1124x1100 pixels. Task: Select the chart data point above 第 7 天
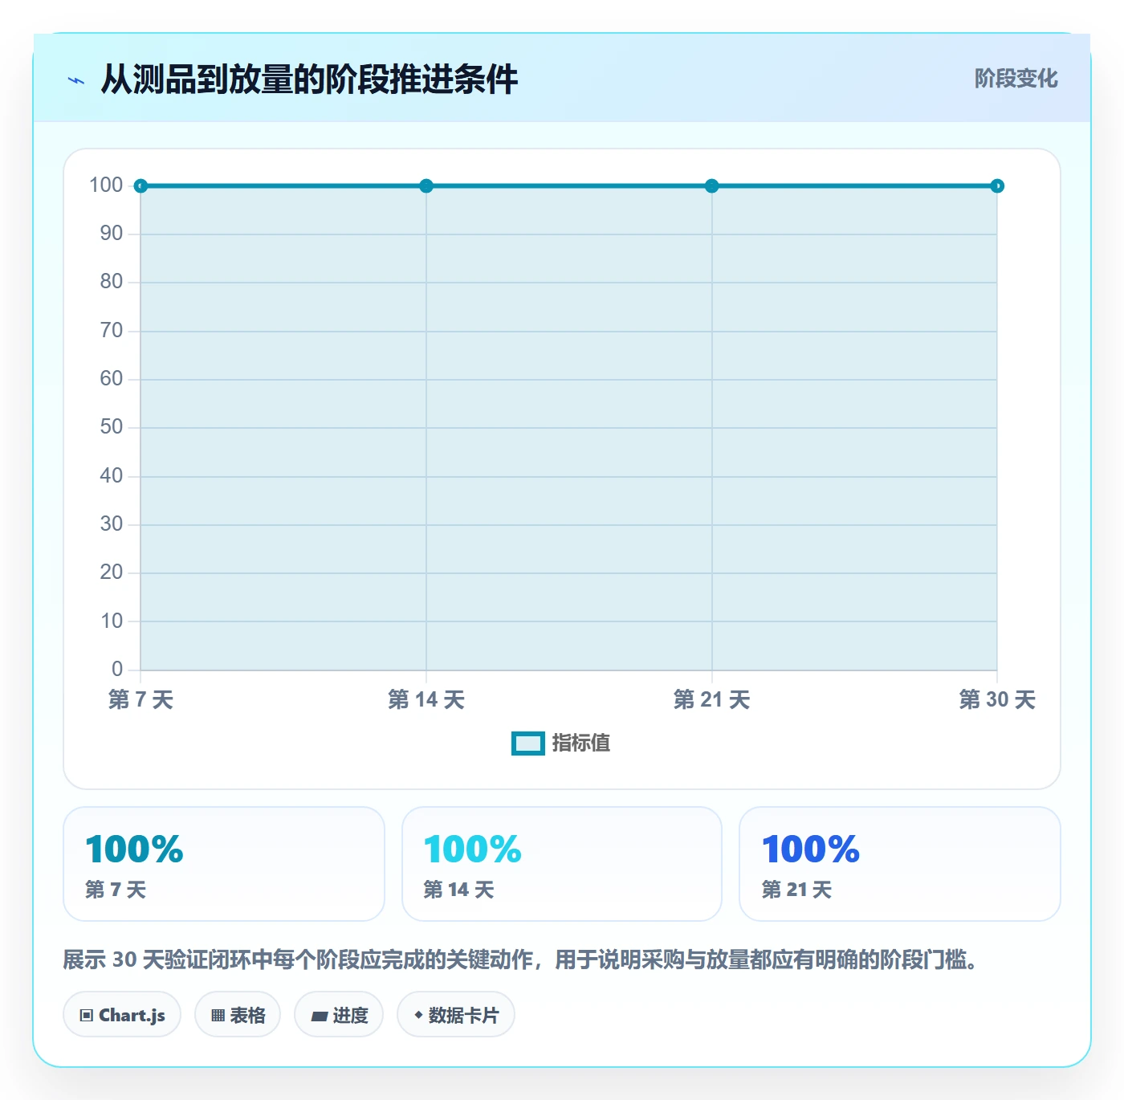[x=140, y=186]
